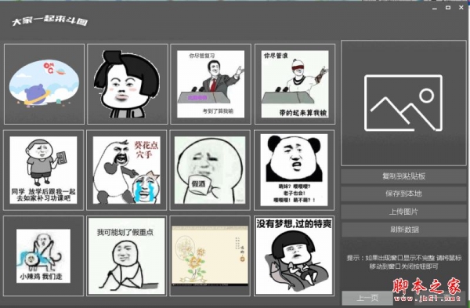Image resolution: width=470 pixels, height=308 pixels.
Task: Select the panda face 萌妹 meme
Action: point(294,170)
